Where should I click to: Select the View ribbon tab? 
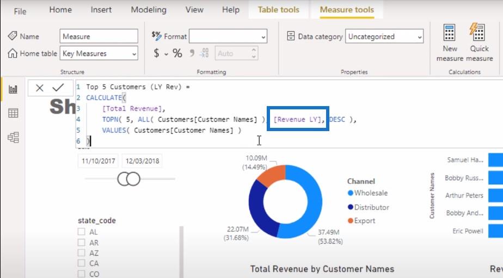[194, 10]
